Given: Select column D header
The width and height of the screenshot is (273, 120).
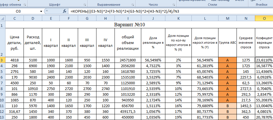Looking at the screenshot, I should click(33, 18).
